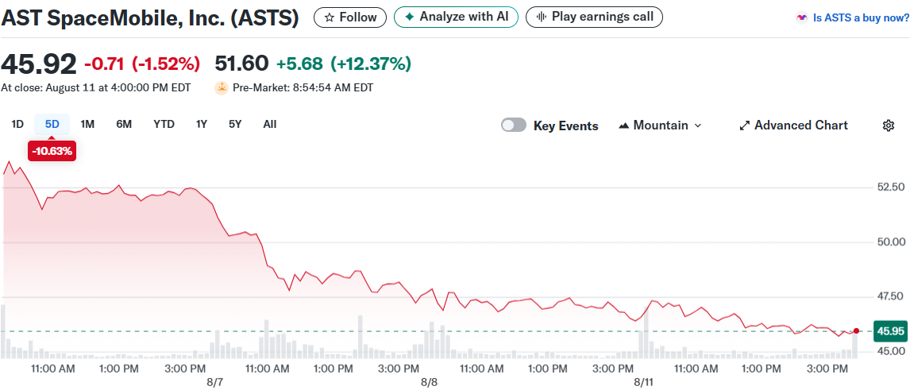Select the 1Y time range

[202, 124]
